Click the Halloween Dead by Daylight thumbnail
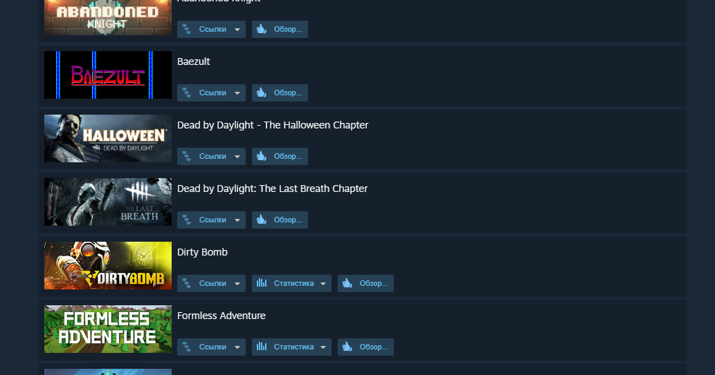This screenshot has height=375, width=715. click(108, 138)
